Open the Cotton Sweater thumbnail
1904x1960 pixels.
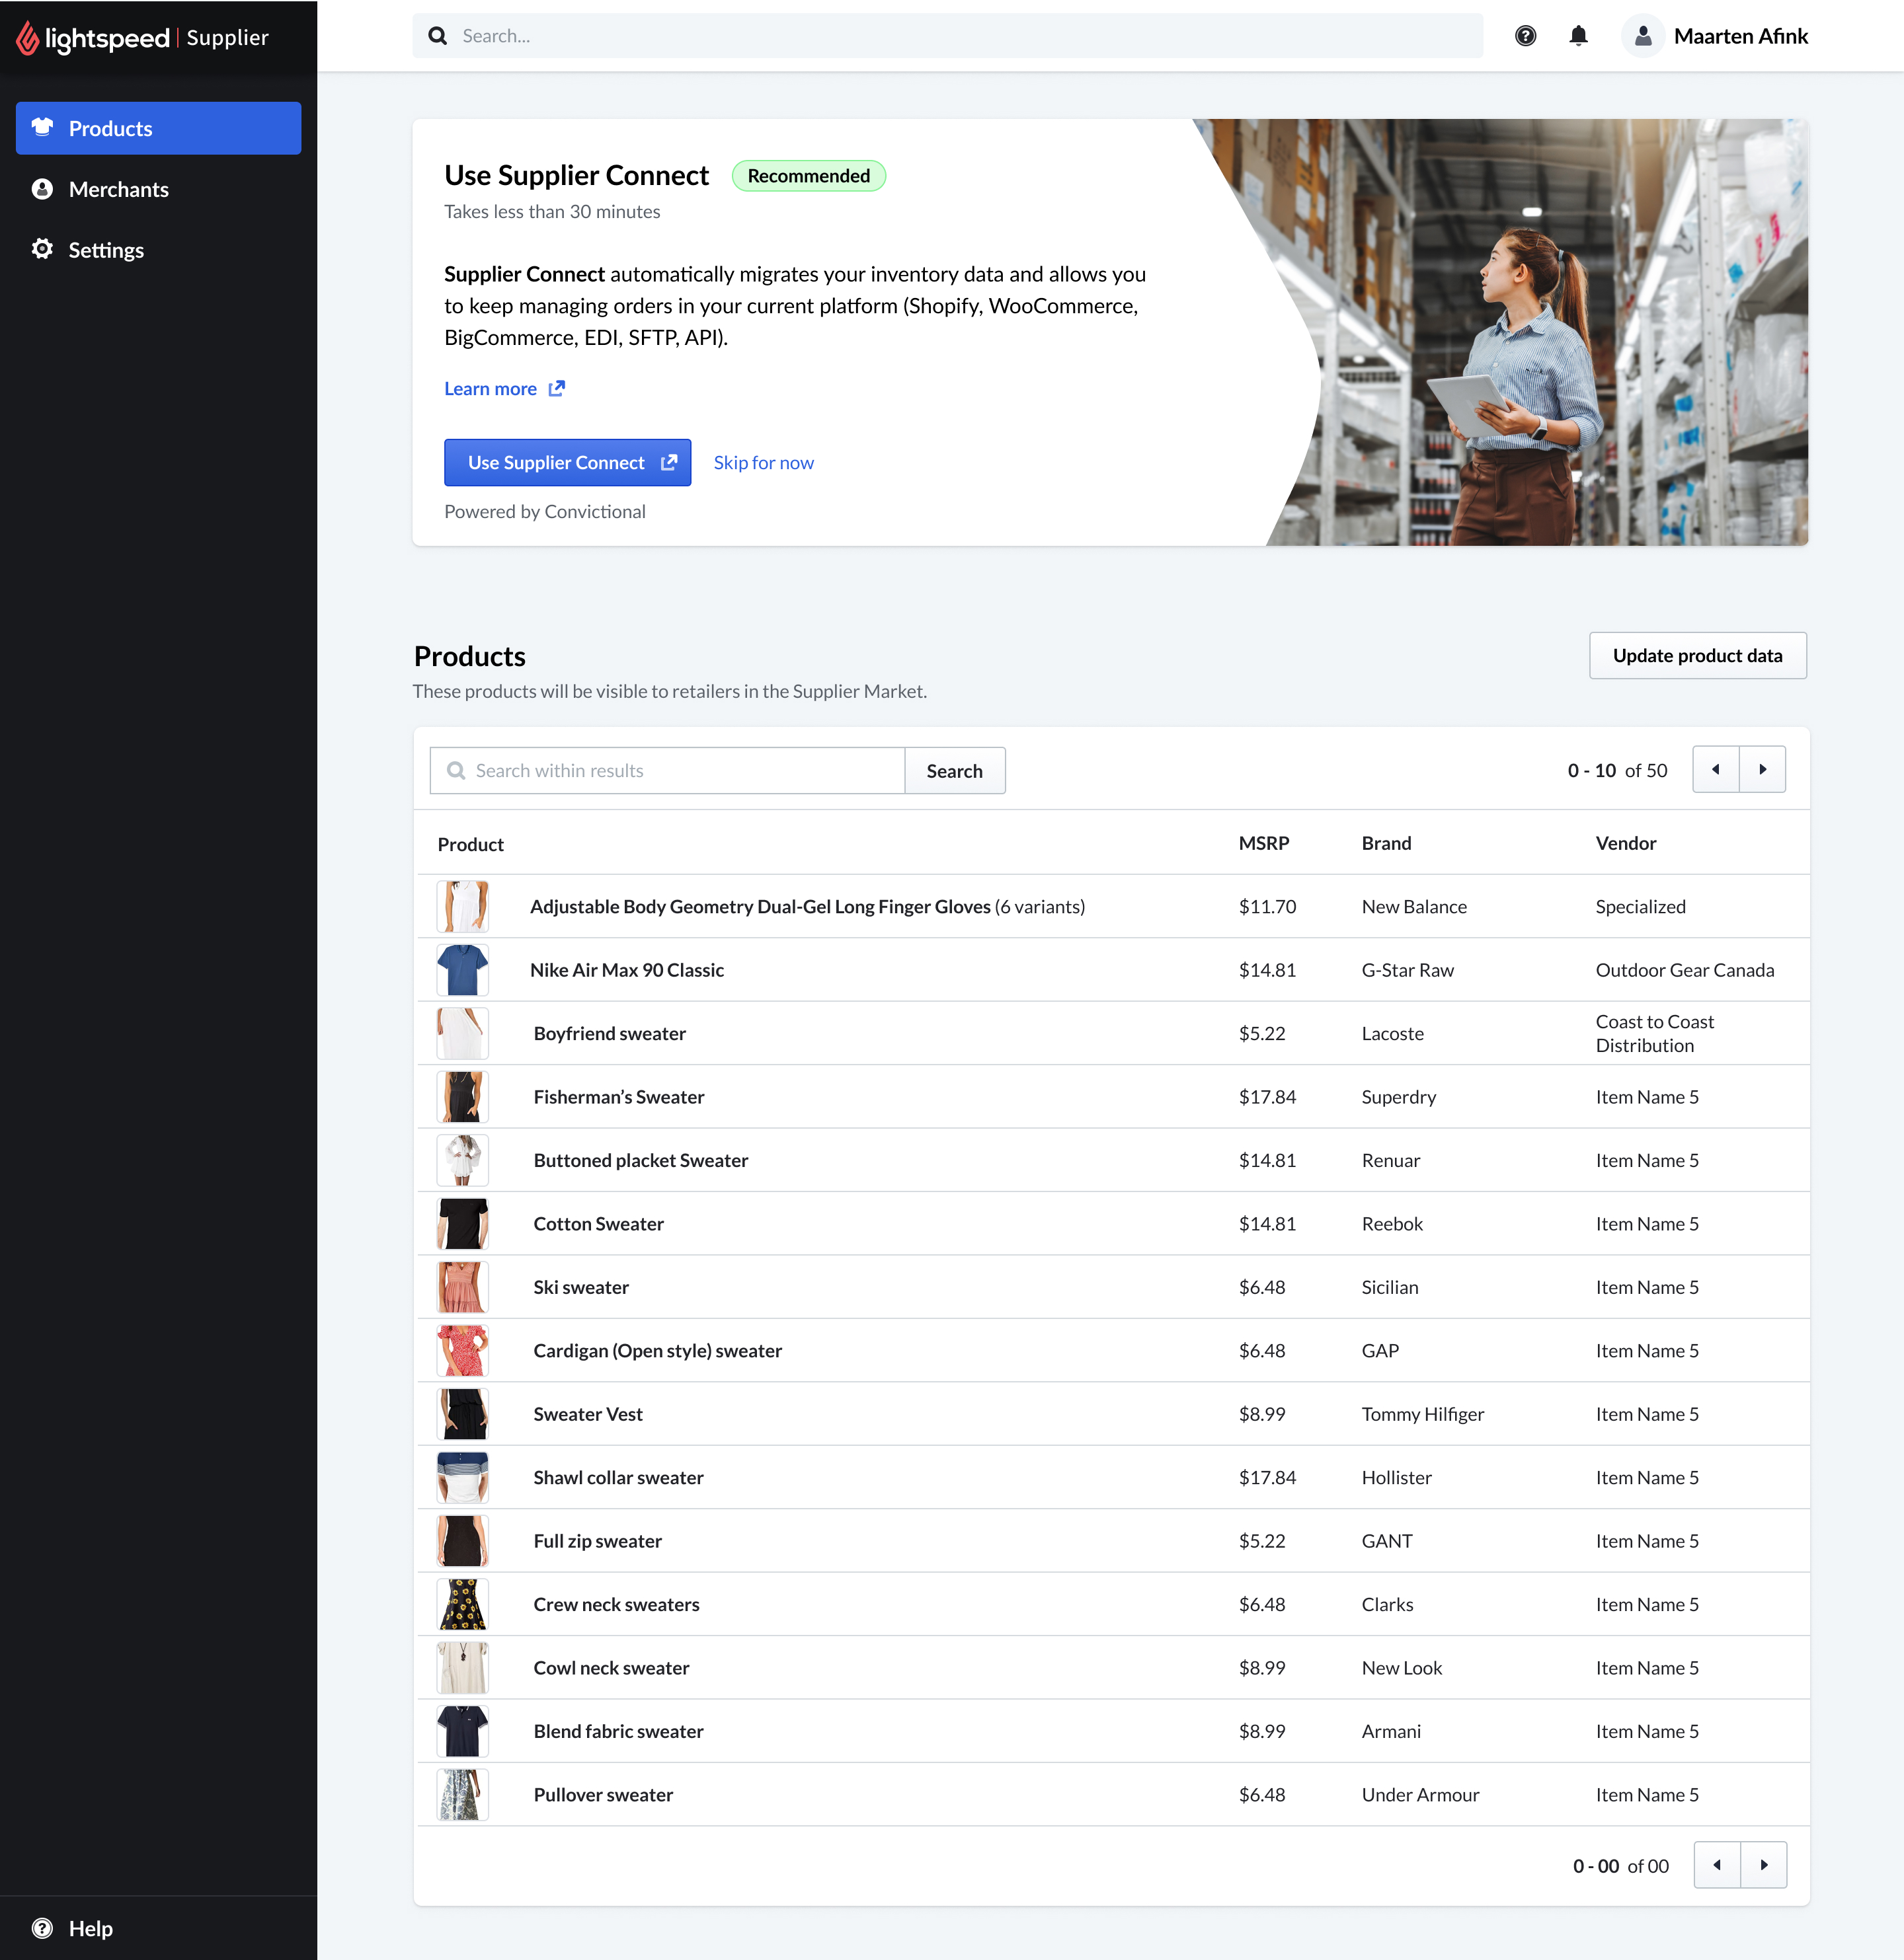coord(462,1224)
